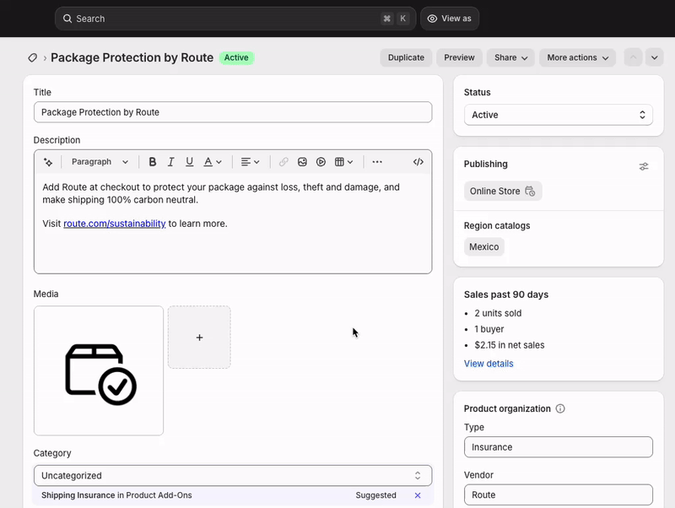Open Publishing management via the sliders icon
The width and height of the screenshot is (675, 508).
coord(644,166)
